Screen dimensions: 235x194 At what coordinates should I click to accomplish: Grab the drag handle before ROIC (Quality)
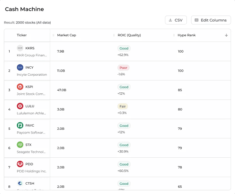click(114, 35)
